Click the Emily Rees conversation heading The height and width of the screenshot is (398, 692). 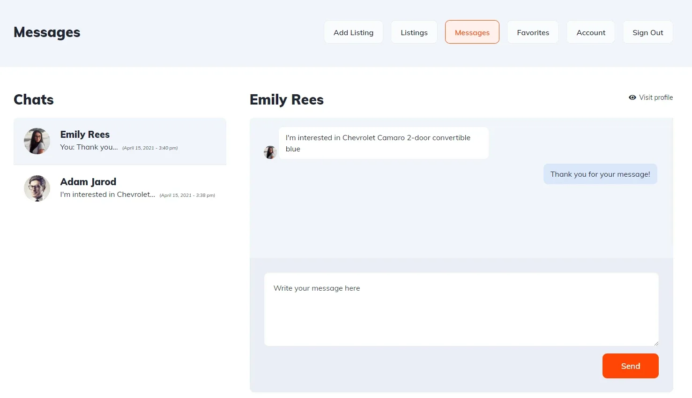tap(287, 100)
